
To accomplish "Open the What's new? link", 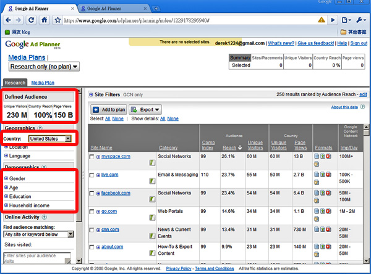I will click(x=281, y=43).
